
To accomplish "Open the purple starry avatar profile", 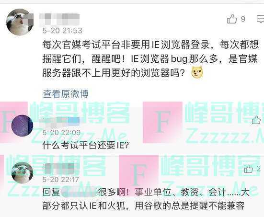I will (x=22, y=126).
